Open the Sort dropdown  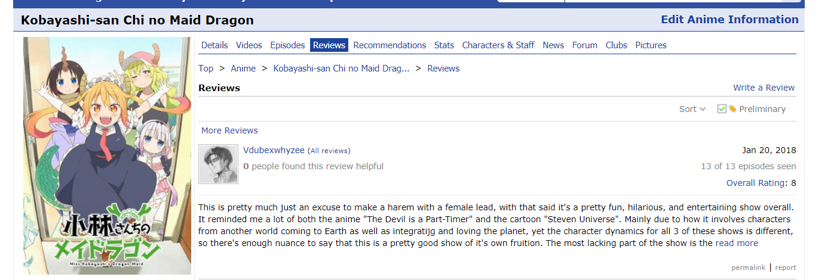tap(692, 109)
